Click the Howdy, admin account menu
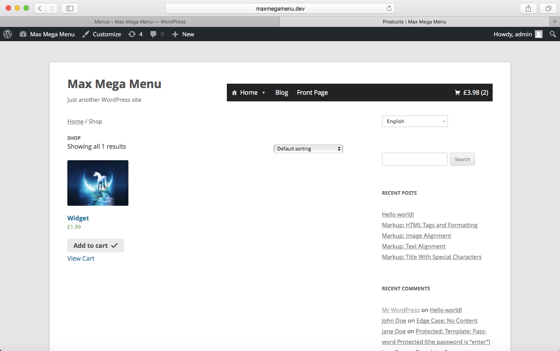This screenshot has width=560, height=351. [x=518, y=34]
